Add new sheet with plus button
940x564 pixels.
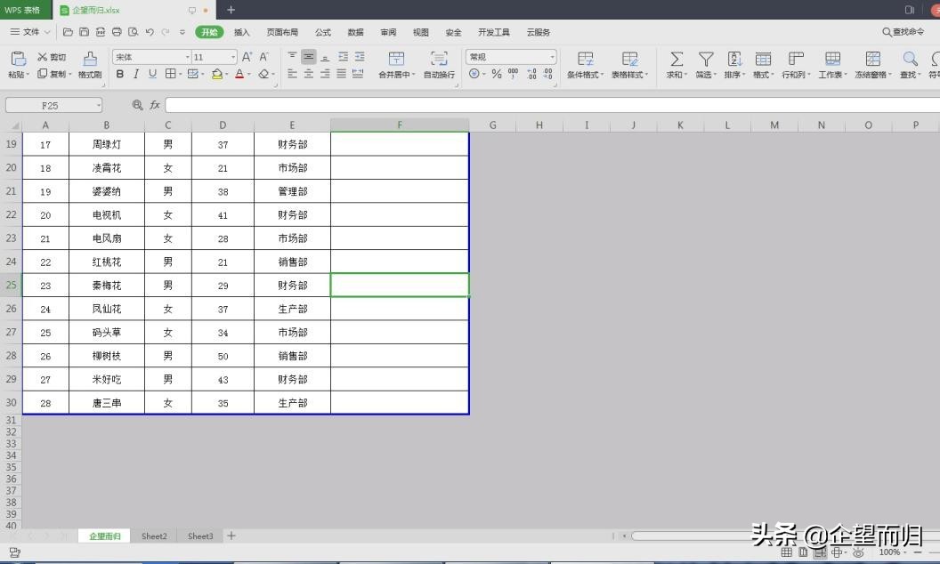231,536
